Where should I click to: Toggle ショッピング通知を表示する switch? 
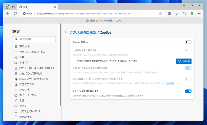188,91
